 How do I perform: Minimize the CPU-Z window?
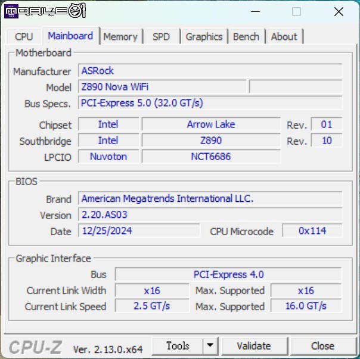pyautogui.click(x=255, y=11)
